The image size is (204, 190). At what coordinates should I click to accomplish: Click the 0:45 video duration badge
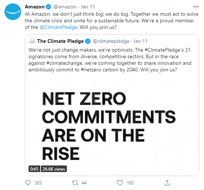(x=34, y=169)
